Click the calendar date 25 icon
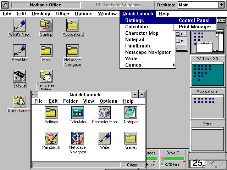This screenshot has width=227, height=170. [198, 164]
